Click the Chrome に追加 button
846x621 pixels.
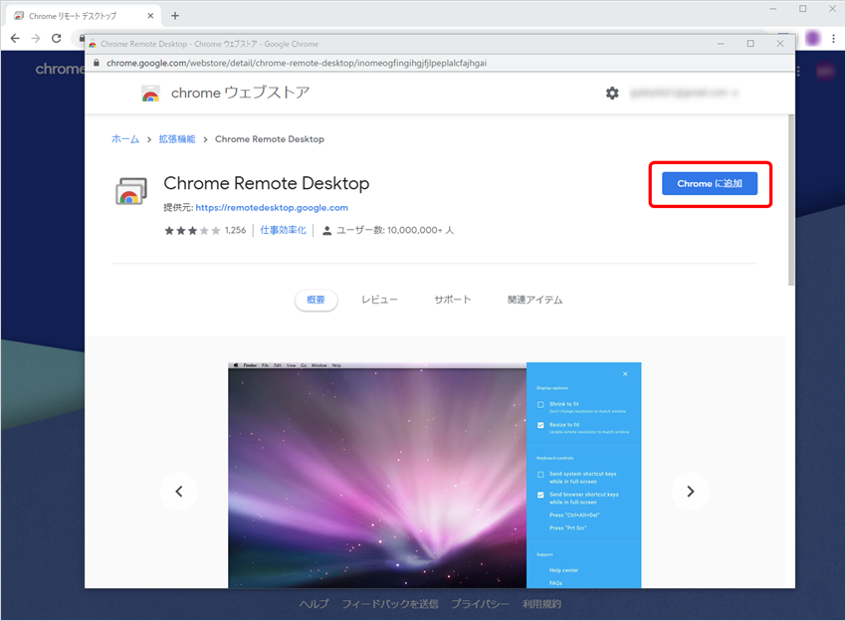coord(709,183)
